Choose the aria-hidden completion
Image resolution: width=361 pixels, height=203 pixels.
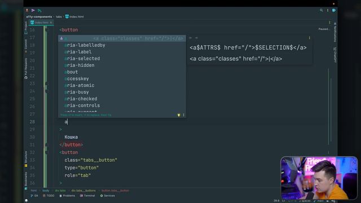122,65
